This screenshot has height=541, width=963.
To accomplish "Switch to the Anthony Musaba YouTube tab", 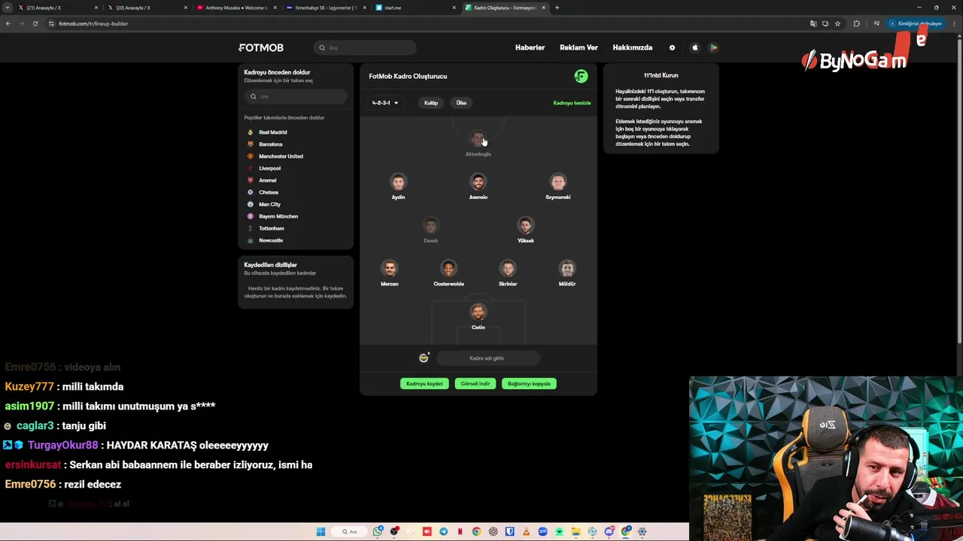I will (x=236, y=8).
